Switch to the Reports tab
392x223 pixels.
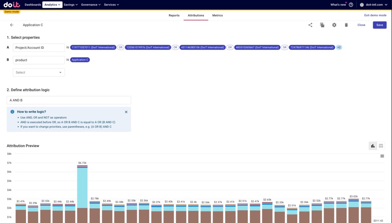click(174, 16)
